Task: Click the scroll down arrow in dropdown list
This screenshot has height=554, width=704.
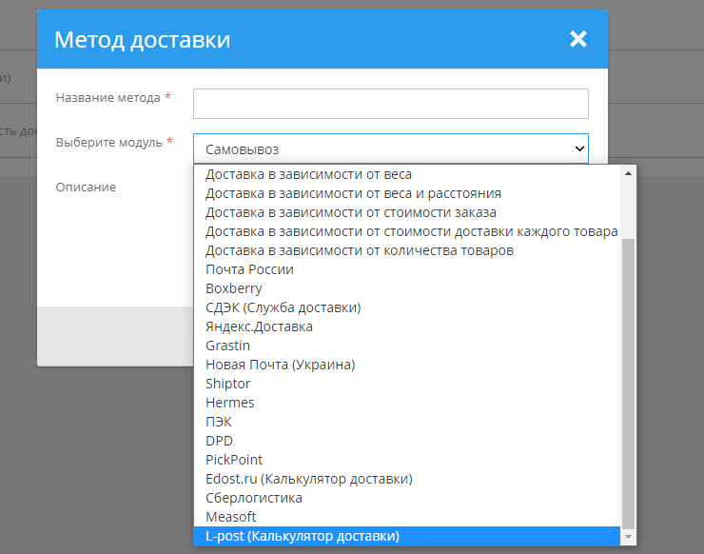Action: 628,537
